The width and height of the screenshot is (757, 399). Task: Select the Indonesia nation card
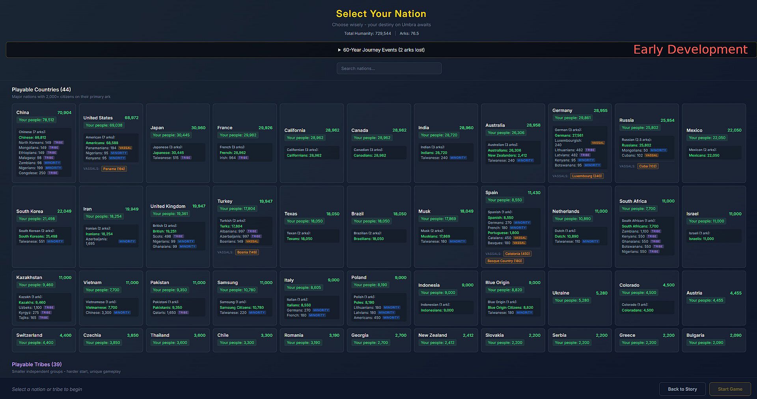click(x=446, y=298)
